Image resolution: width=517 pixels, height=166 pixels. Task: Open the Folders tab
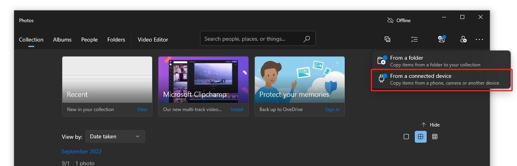click(x=116, y=40)
